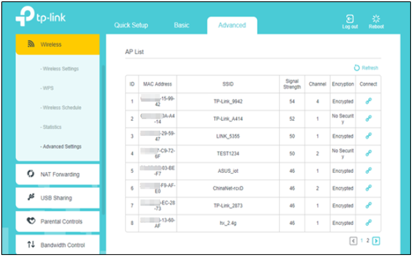Image resolution: width=413 pixels, height=257 pixels.
Task: Click the AP List heading
Action: click(135, 52)
